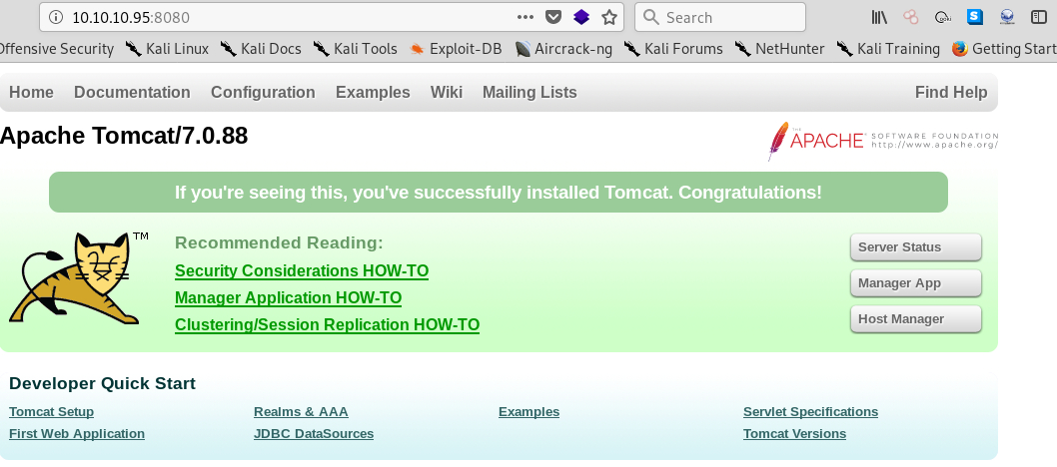
Task: Open the Kali Linux bookmark
Action: pyautogui.click(x=167, y=49)
